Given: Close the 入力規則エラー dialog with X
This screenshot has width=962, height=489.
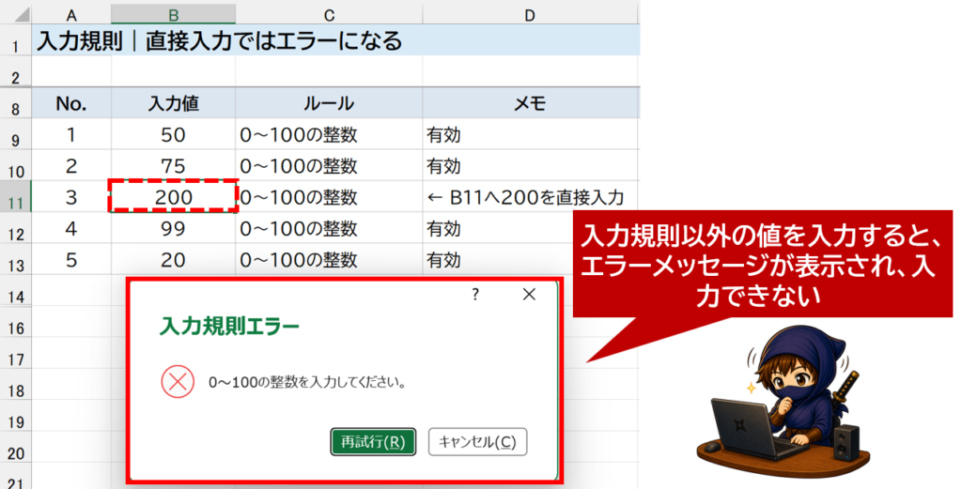Looking at the screenshot, I should 529,295.
